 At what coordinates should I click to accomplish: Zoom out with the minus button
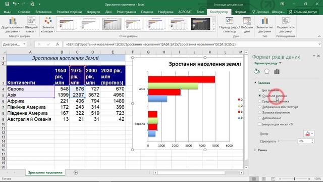[x=280, y=179]
